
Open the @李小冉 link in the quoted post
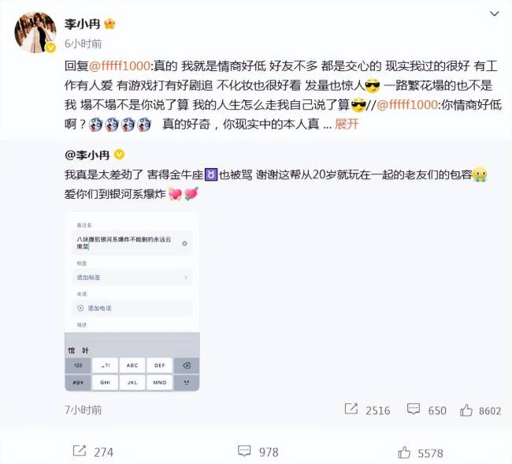tap(87, 155)
